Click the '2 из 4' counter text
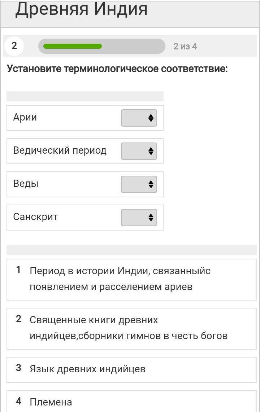Viewport: 260px width, 412px height. click(x=185, y=47)
